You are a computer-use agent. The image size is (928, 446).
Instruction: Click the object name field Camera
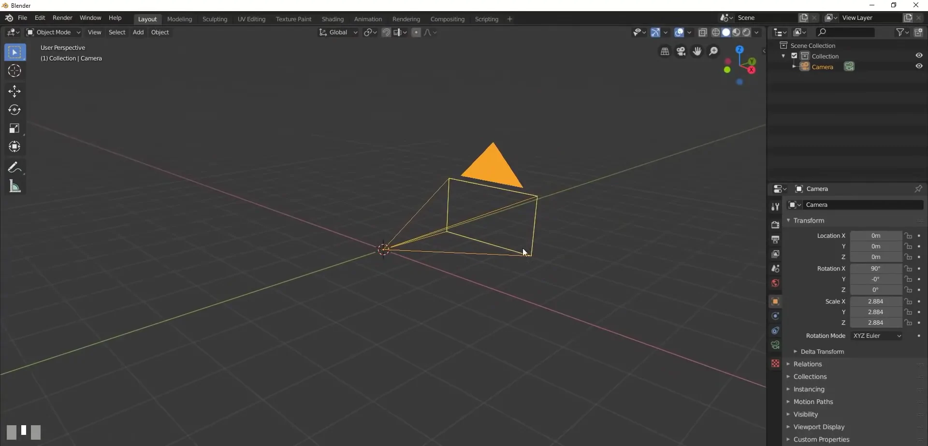coord(863,205)
